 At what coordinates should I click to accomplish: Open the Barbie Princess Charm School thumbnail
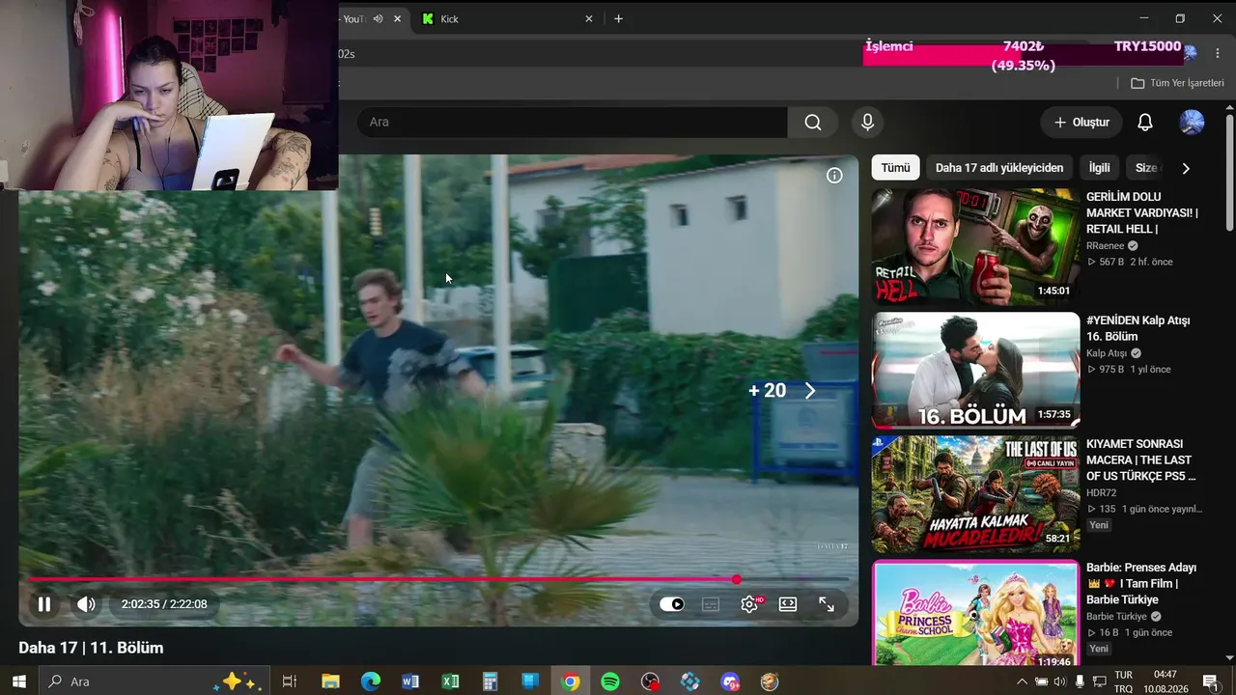click(x=975, y=614)
